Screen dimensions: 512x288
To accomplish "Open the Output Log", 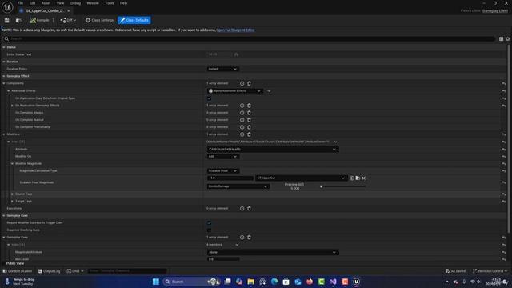I will [50, 271].
